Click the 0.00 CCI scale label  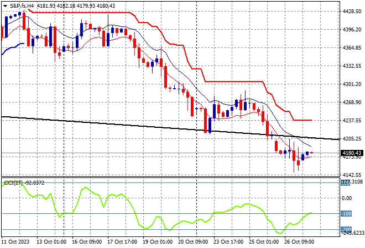(347, 198)
